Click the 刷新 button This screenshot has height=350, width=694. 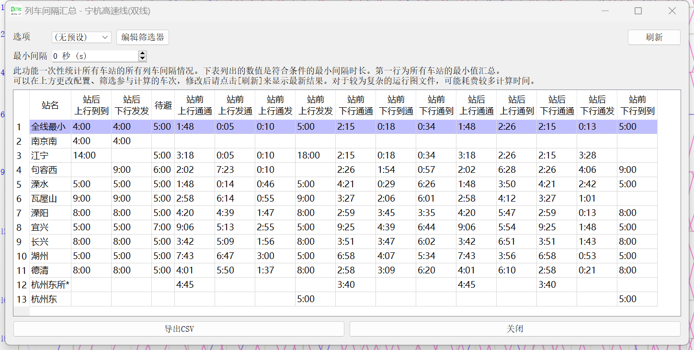pos(654,37)
